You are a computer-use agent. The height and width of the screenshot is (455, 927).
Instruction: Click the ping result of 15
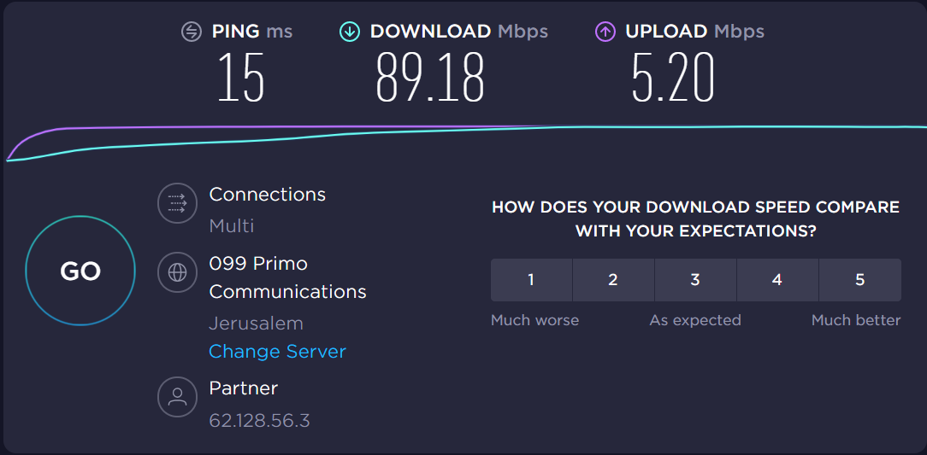pyautogui.click(x=240, y=79)
